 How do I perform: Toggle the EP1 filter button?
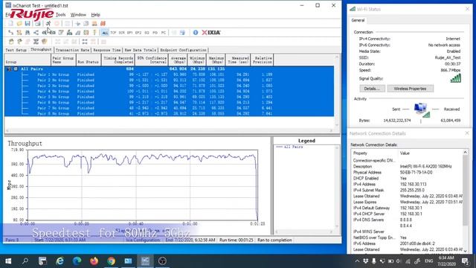(x=130, y=33)
